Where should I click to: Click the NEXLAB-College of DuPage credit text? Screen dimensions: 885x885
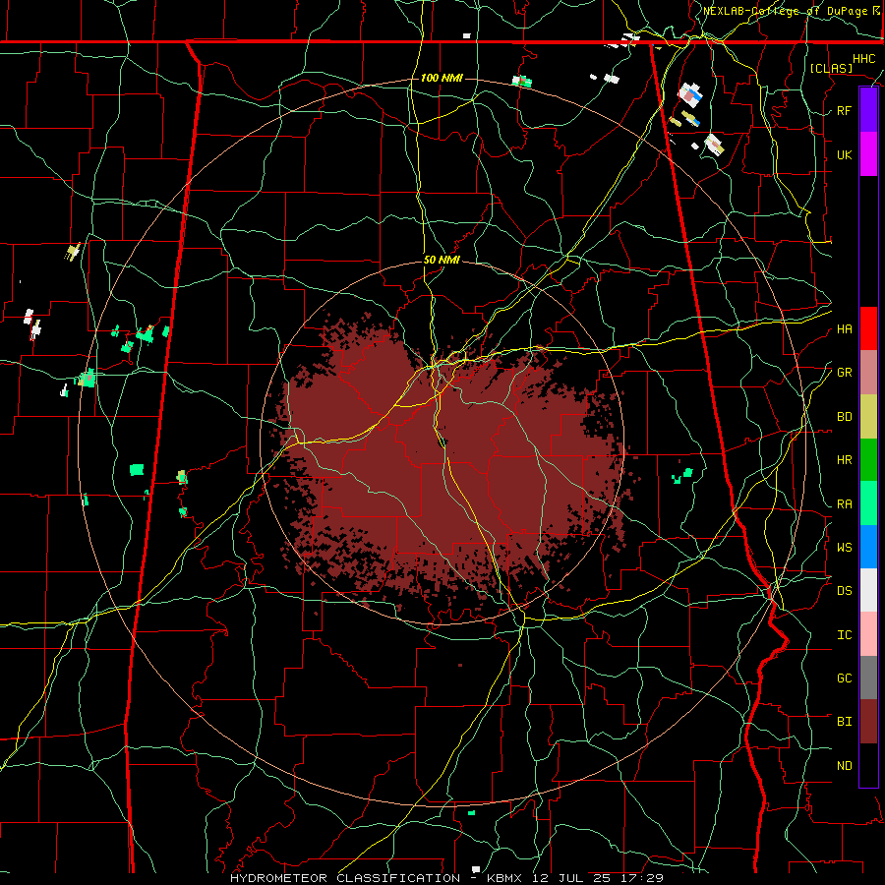788,11
